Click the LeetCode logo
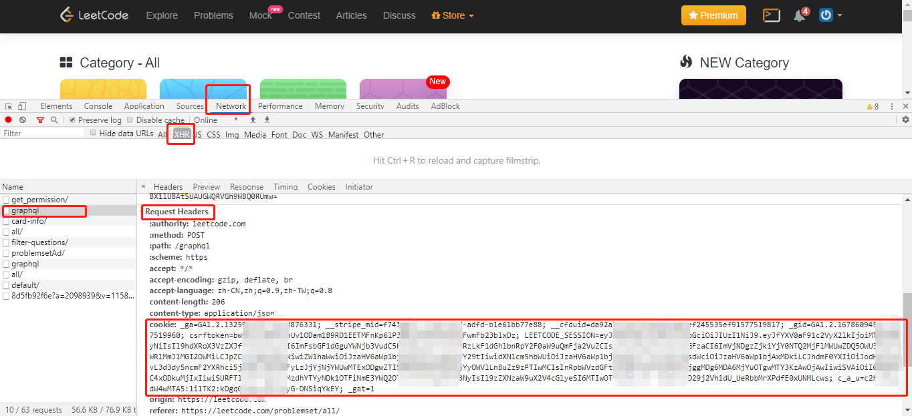The height and width of the screenshot is (416, 912). pyautogui.click(x=94, y=15)
